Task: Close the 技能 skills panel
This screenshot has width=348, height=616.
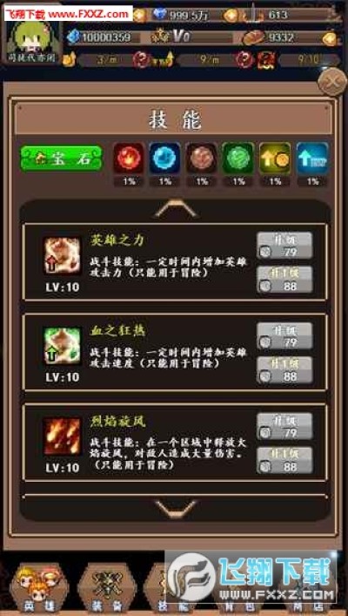Action: 332,82
